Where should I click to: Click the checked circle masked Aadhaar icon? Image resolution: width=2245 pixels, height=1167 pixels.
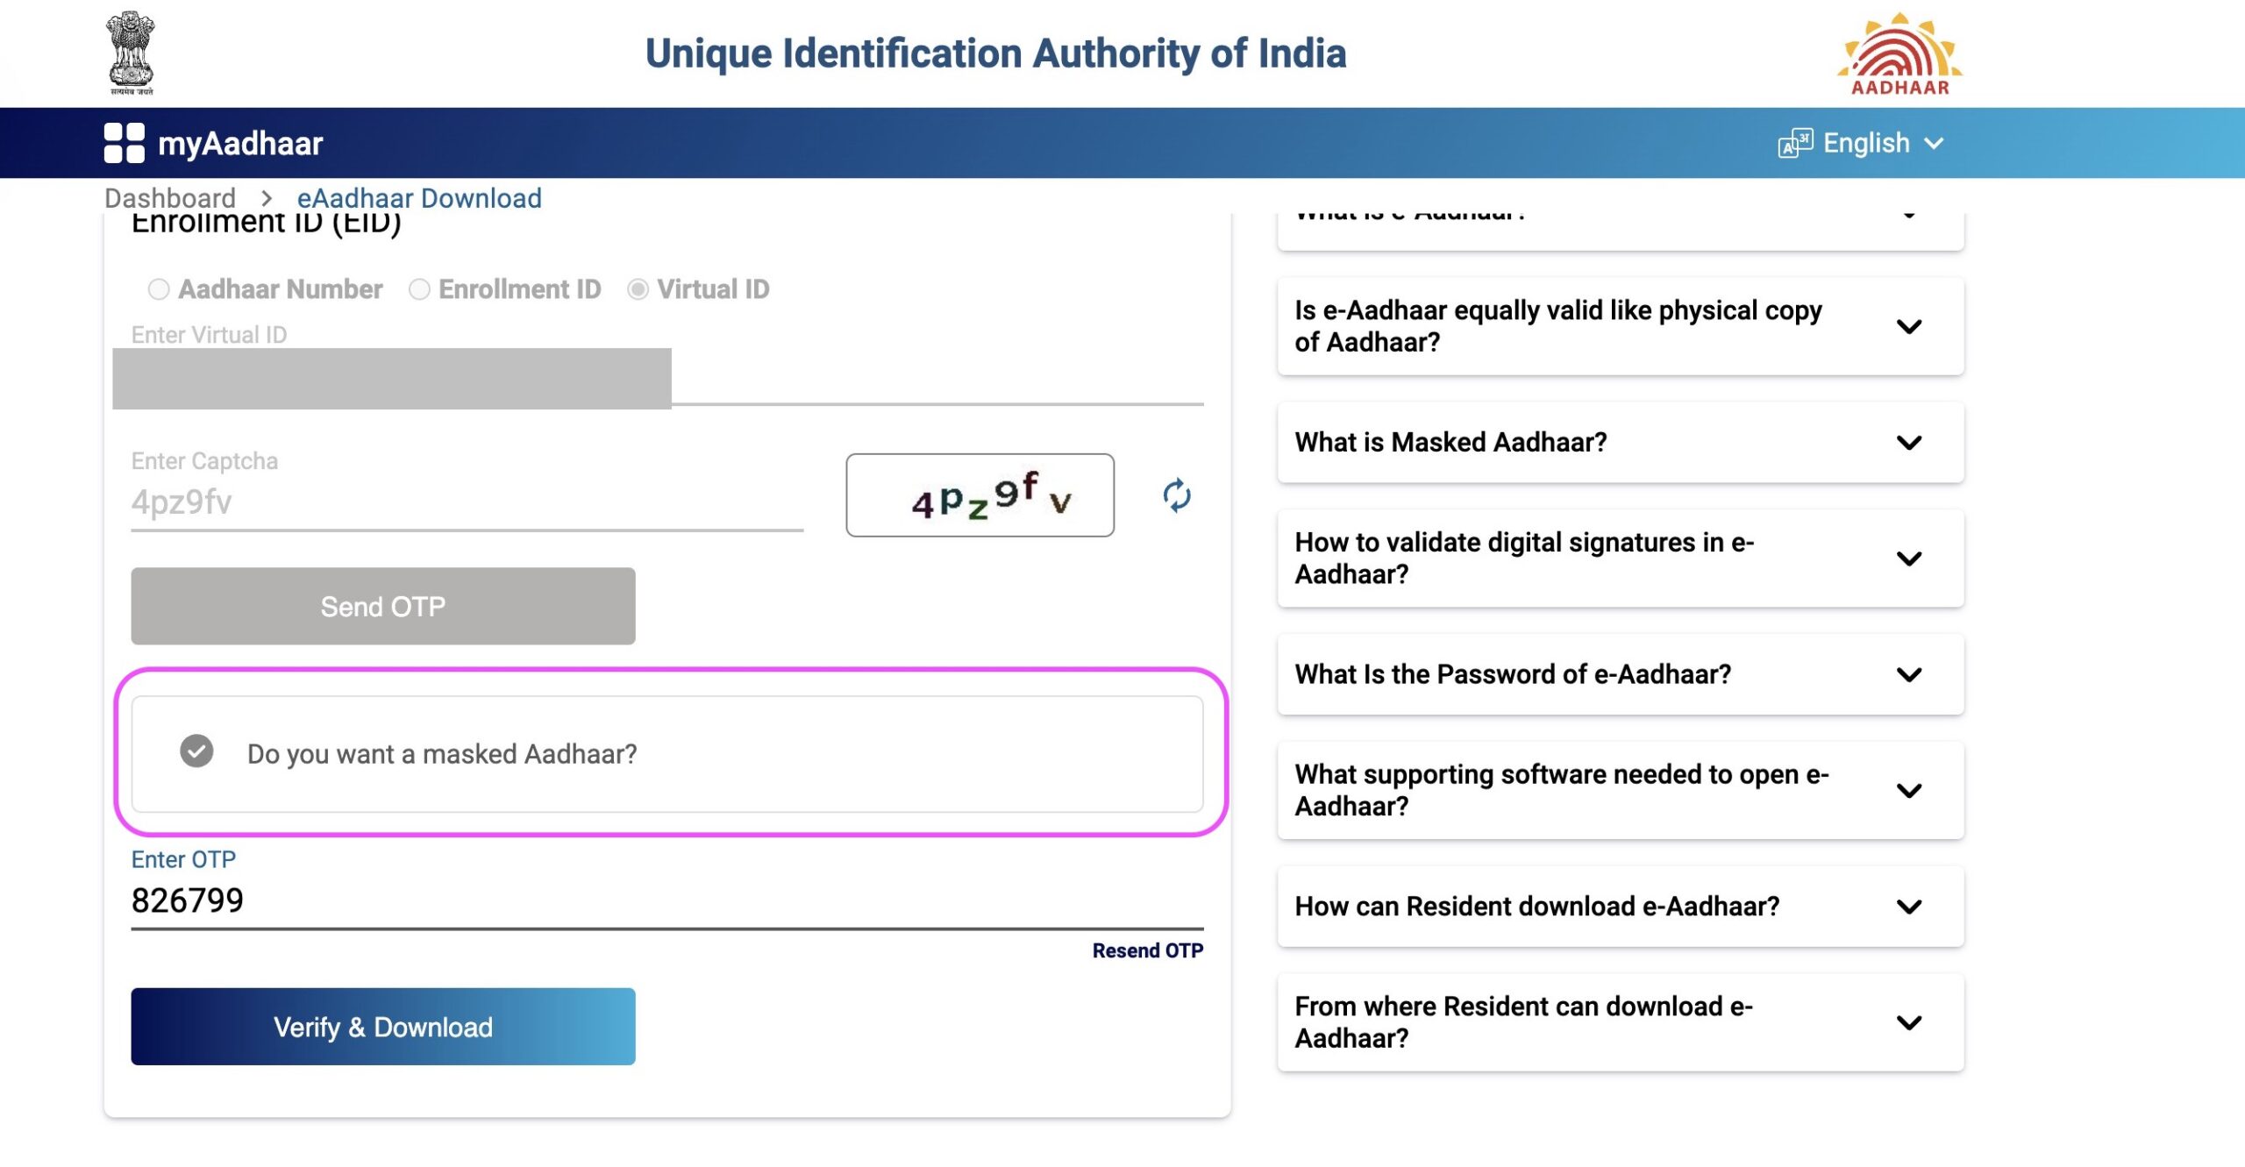[x=195, y=753]
